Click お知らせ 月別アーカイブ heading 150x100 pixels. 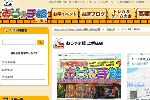tap(24, 53)
